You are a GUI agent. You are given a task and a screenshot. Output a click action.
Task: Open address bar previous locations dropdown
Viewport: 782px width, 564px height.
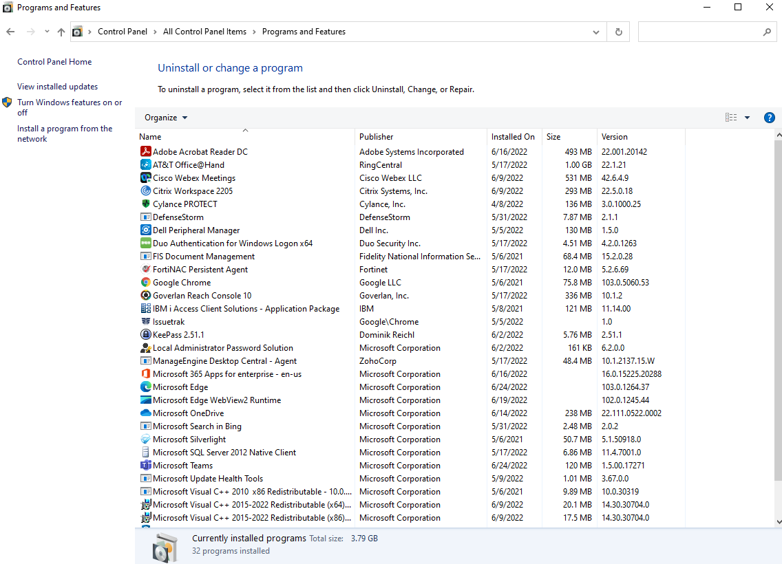coord(596,32)
